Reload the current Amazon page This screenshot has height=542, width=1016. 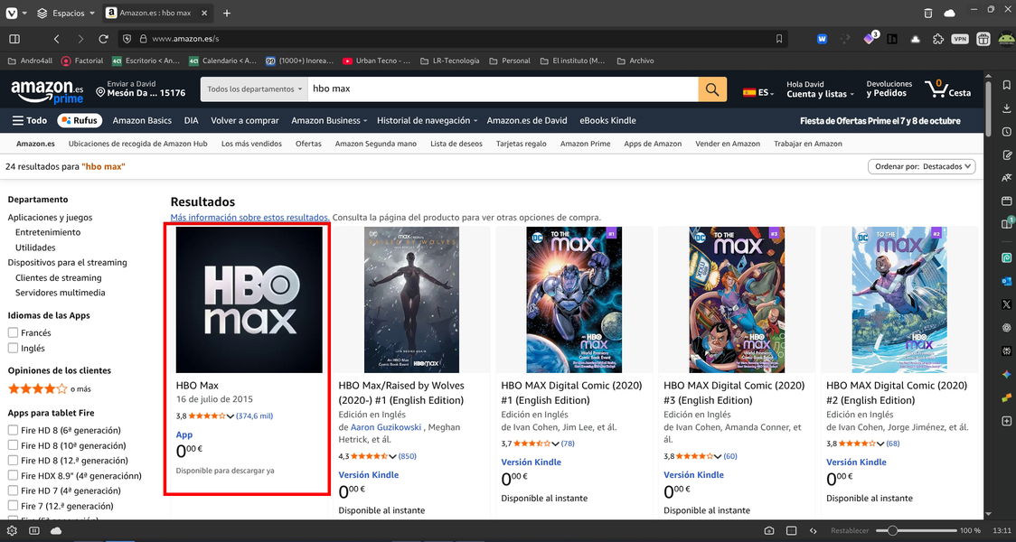coord(103,39)
